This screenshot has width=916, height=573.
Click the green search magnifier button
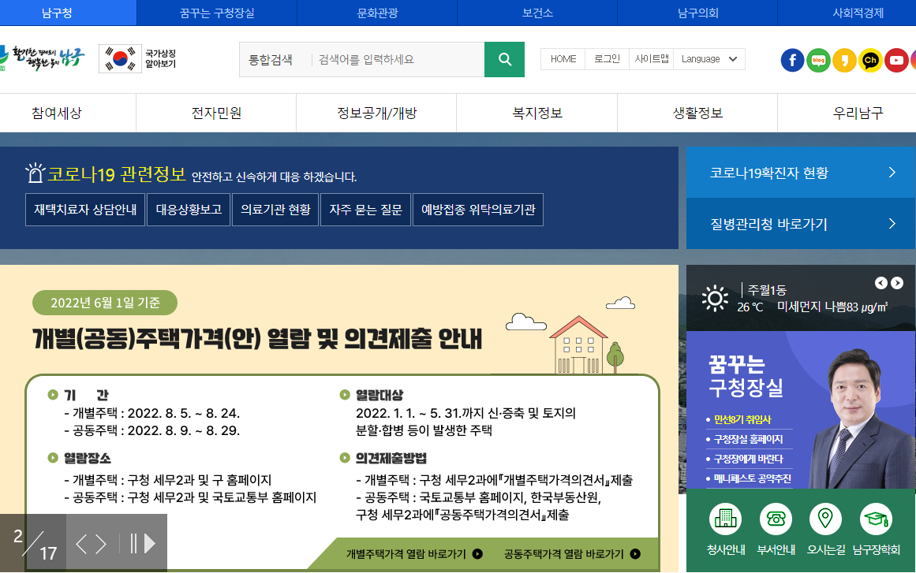click(x=505, y=59)
